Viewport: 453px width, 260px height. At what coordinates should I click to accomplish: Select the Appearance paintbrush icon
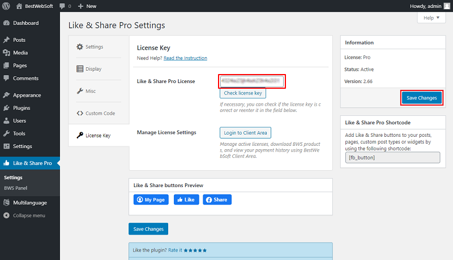(x=6, y=95)
